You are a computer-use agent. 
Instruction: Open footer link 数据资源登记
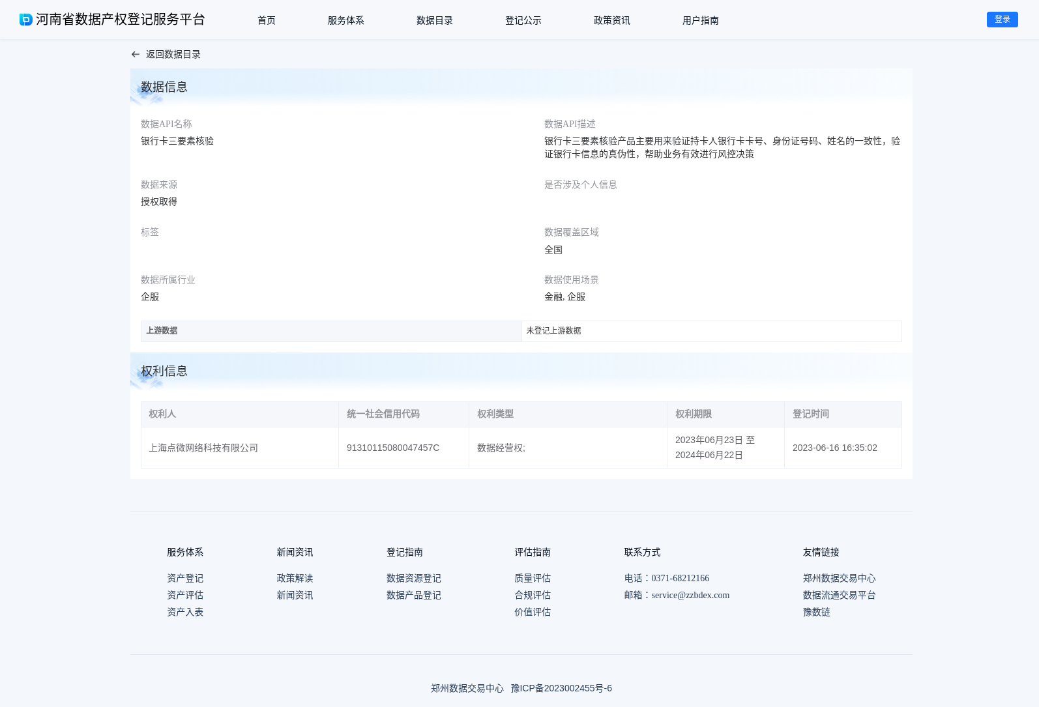coord(414,578)
